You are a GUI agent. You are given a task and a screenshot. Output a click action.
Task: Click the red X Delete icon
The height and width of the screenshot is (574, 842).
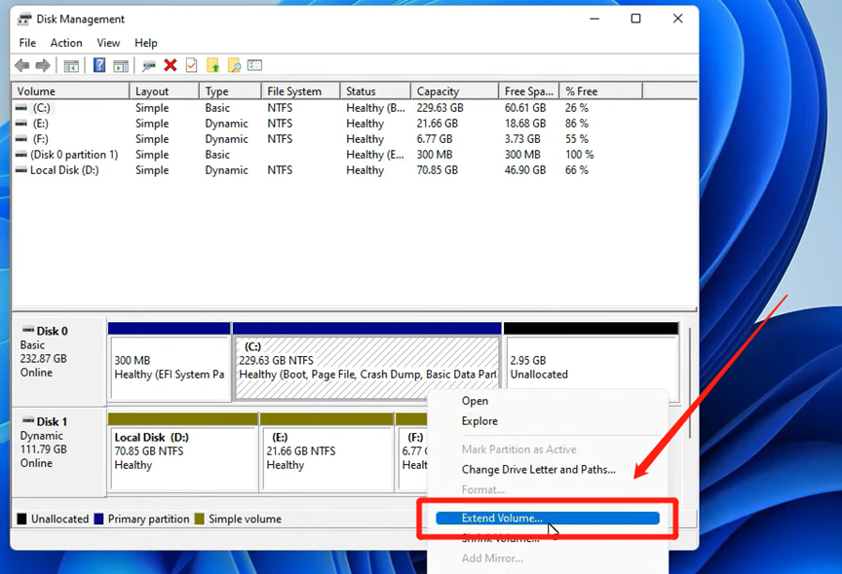point(170,65)
